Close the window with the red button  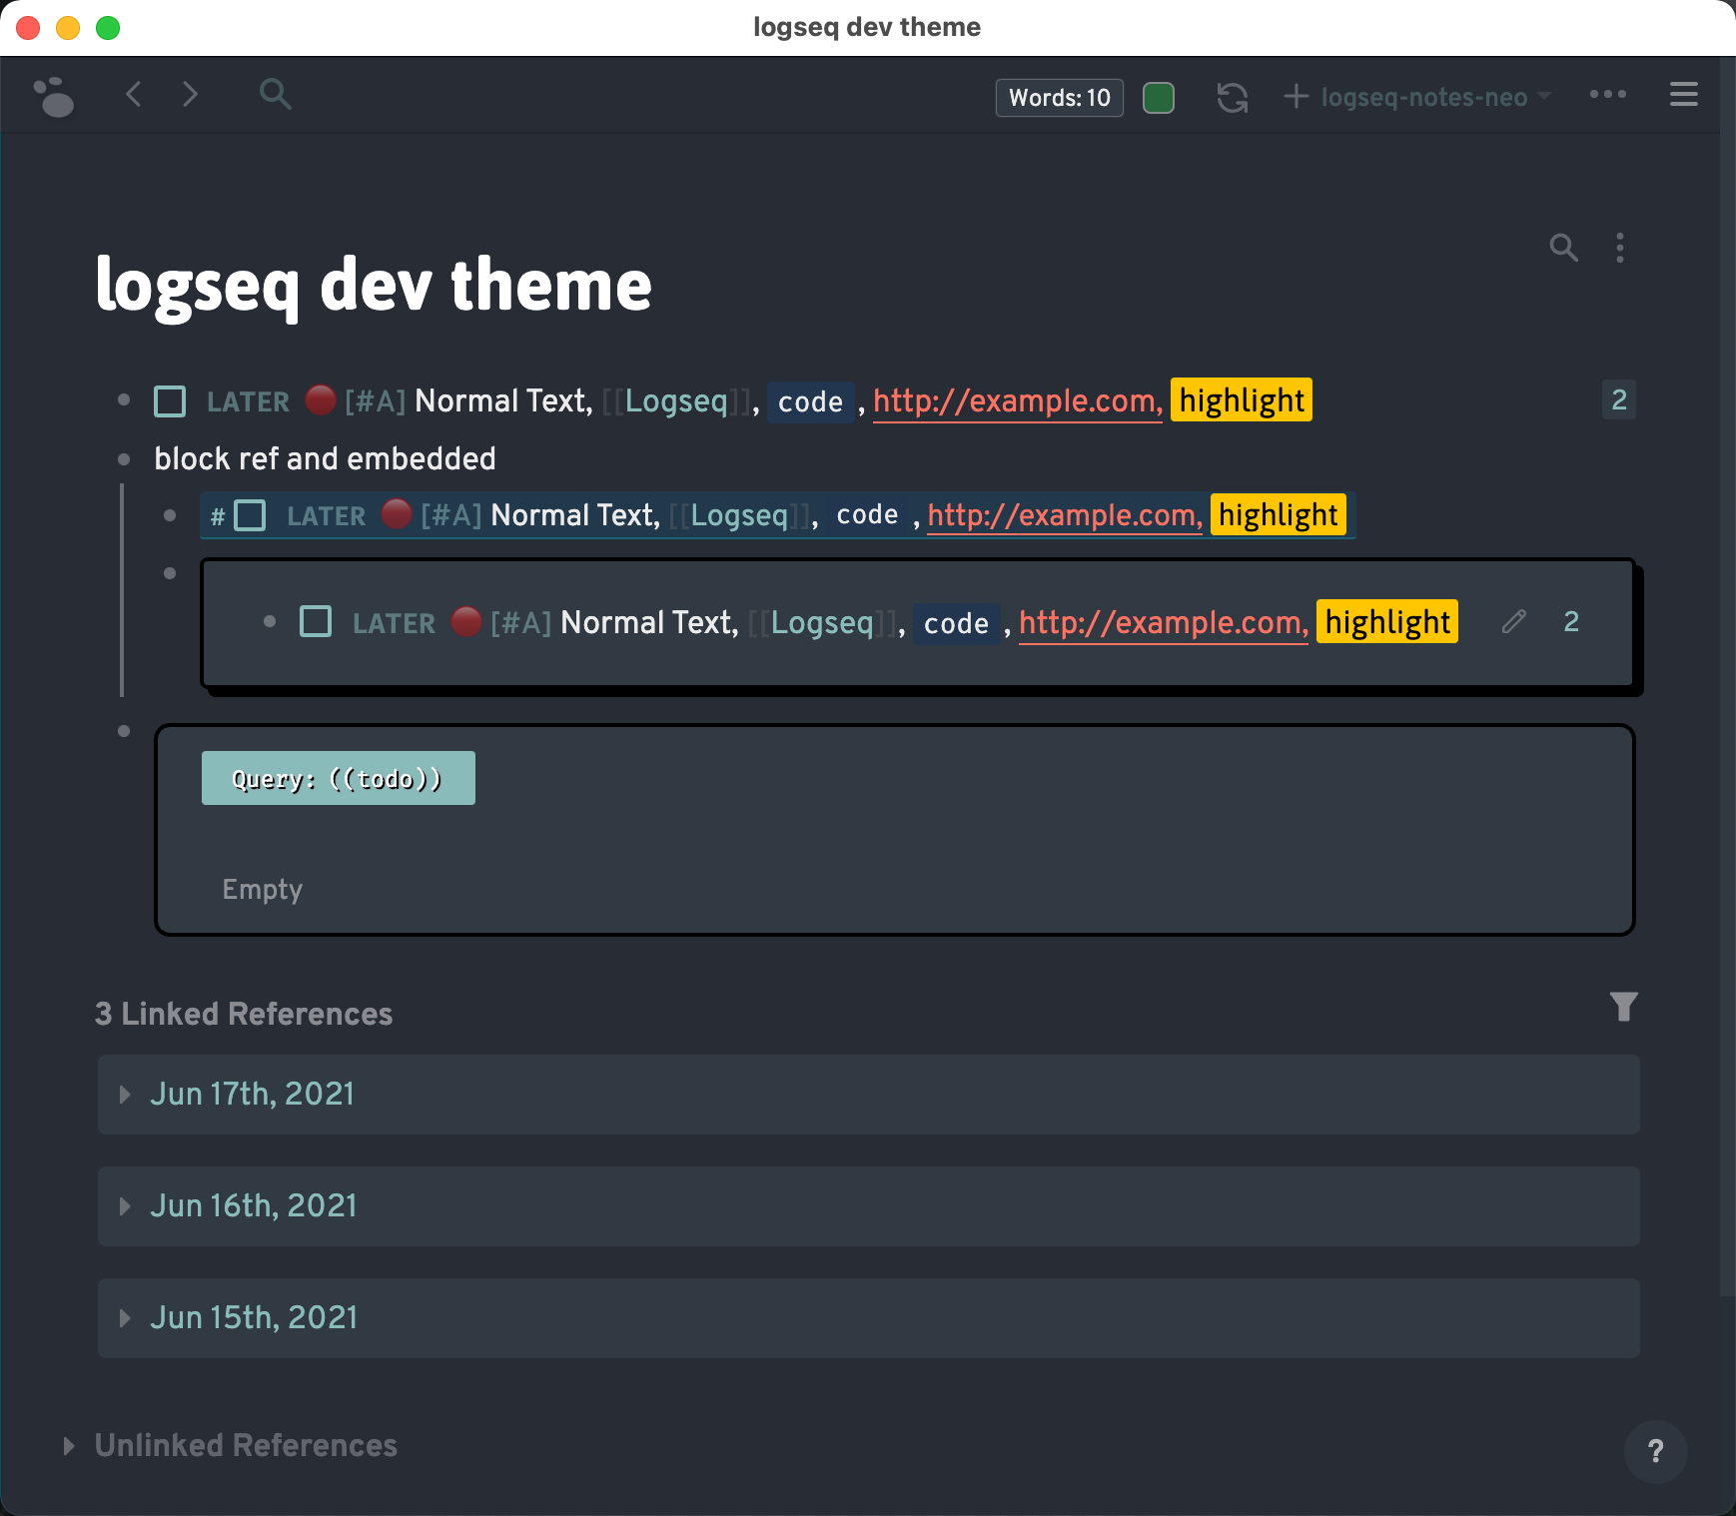tap(28, 28)
